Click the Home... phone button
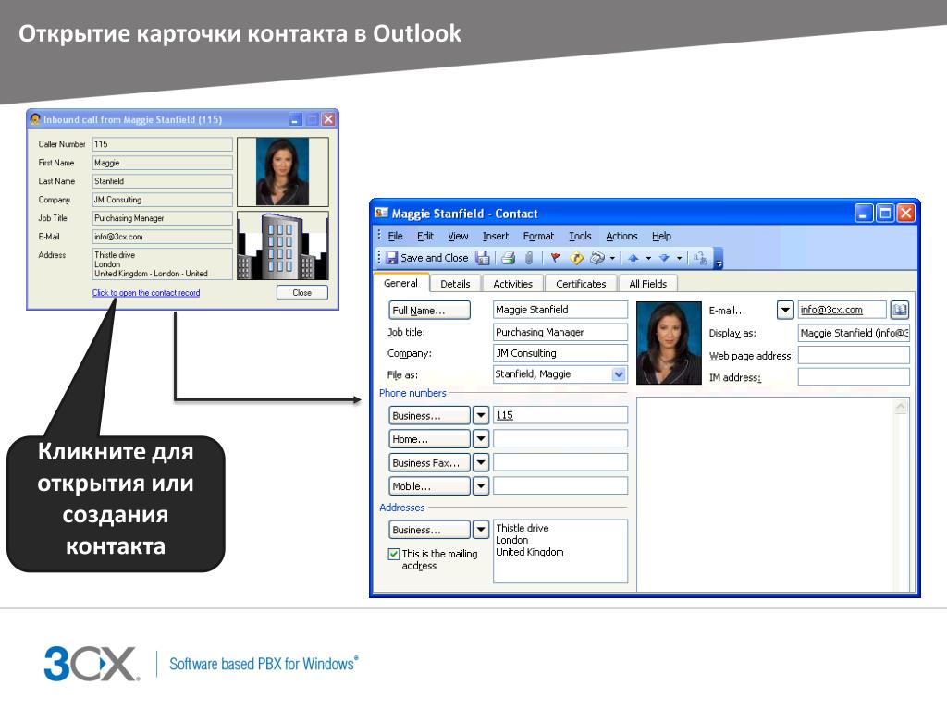 pyautogui.click(x=429, y=439)
